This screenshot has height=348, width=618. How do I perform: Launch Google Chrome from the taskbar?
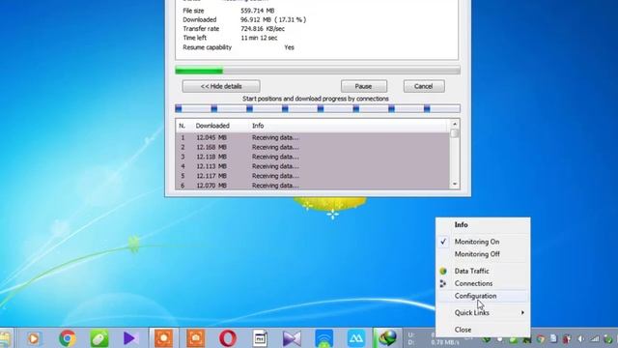[68, 338]
